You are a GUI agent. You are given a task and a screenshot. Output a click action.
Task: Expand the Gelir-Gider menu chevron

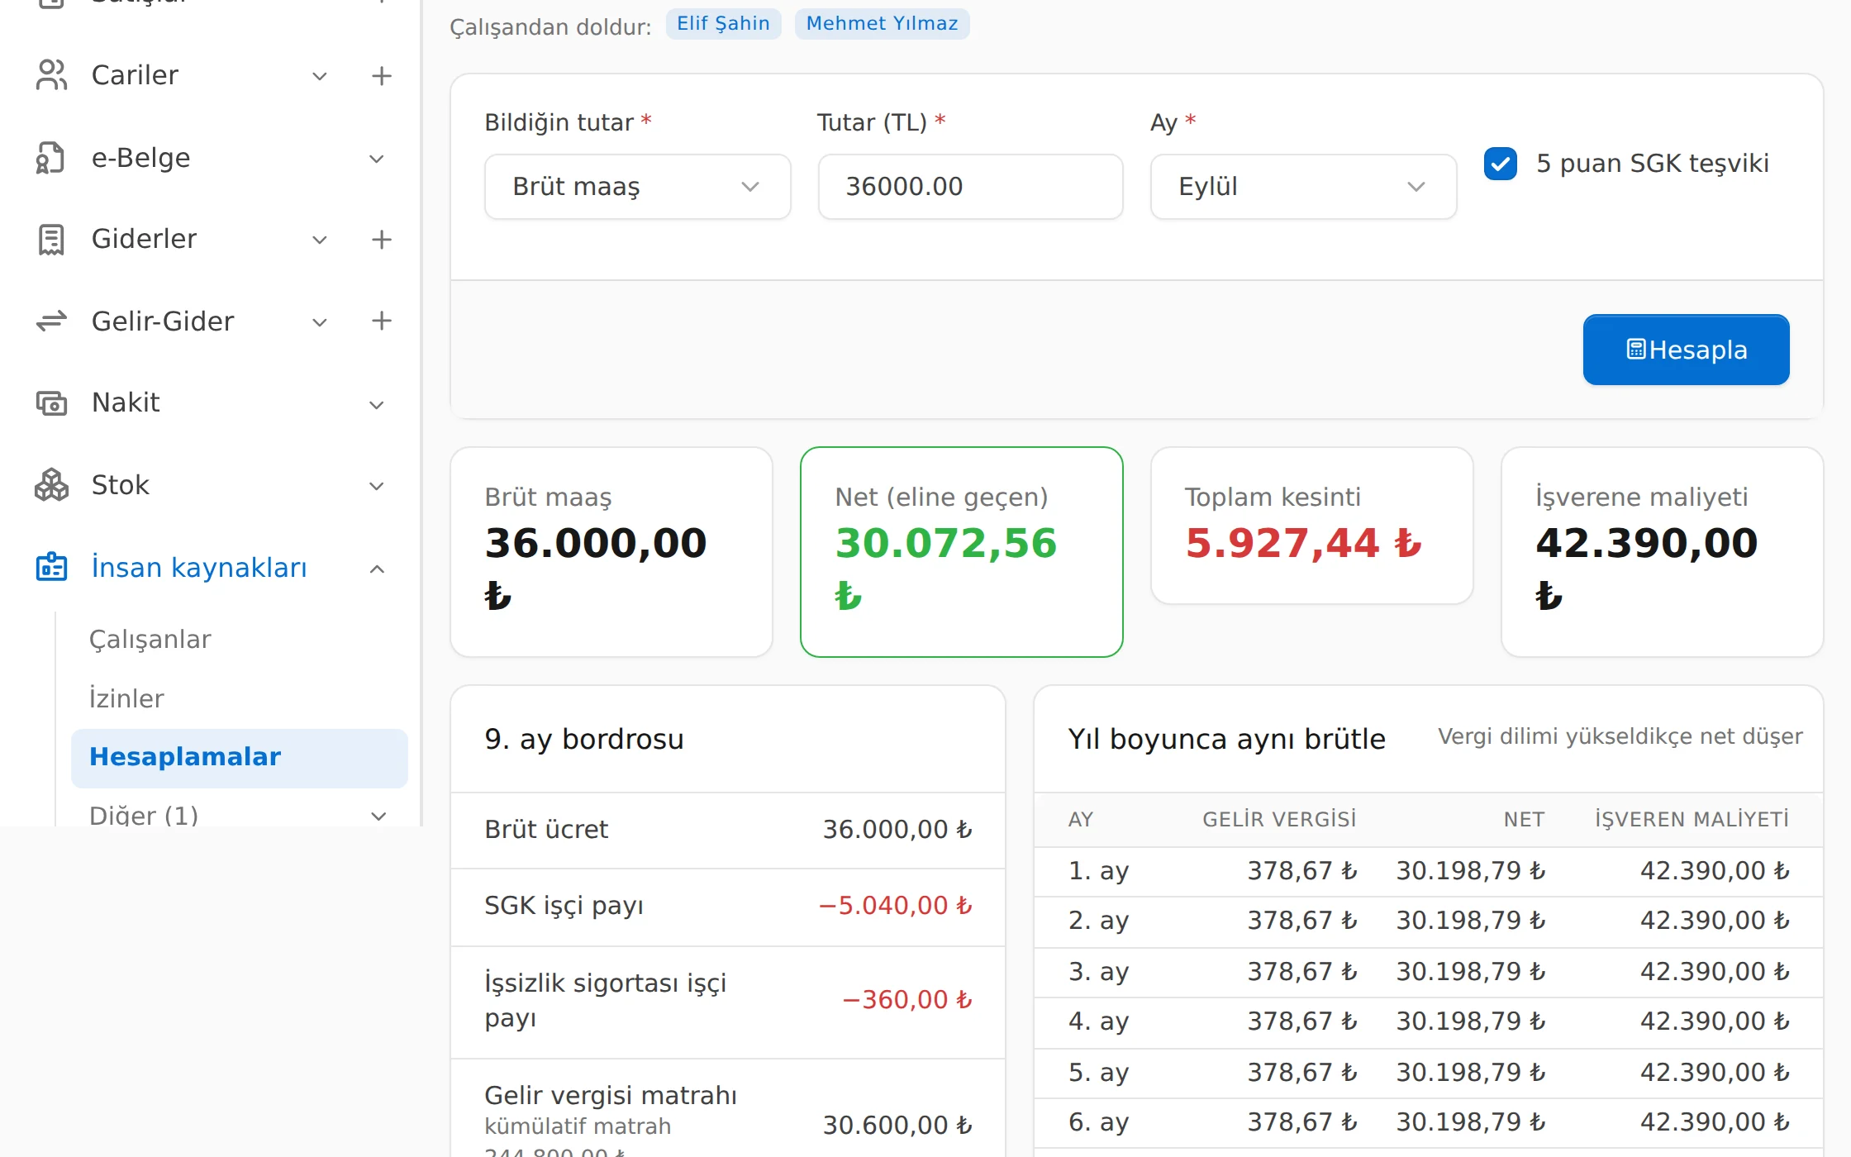click(320, 322)
